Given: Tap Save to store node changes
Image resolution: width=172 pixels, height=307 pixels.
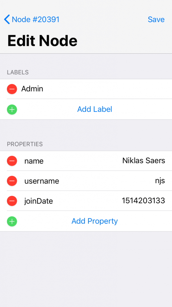Looking at the screenshot, I should [156, 19].
